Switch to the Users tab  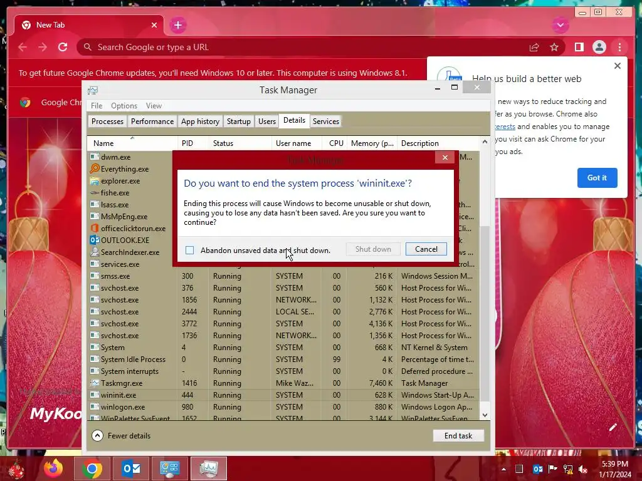pyautogui.click(x=267, y=122)
